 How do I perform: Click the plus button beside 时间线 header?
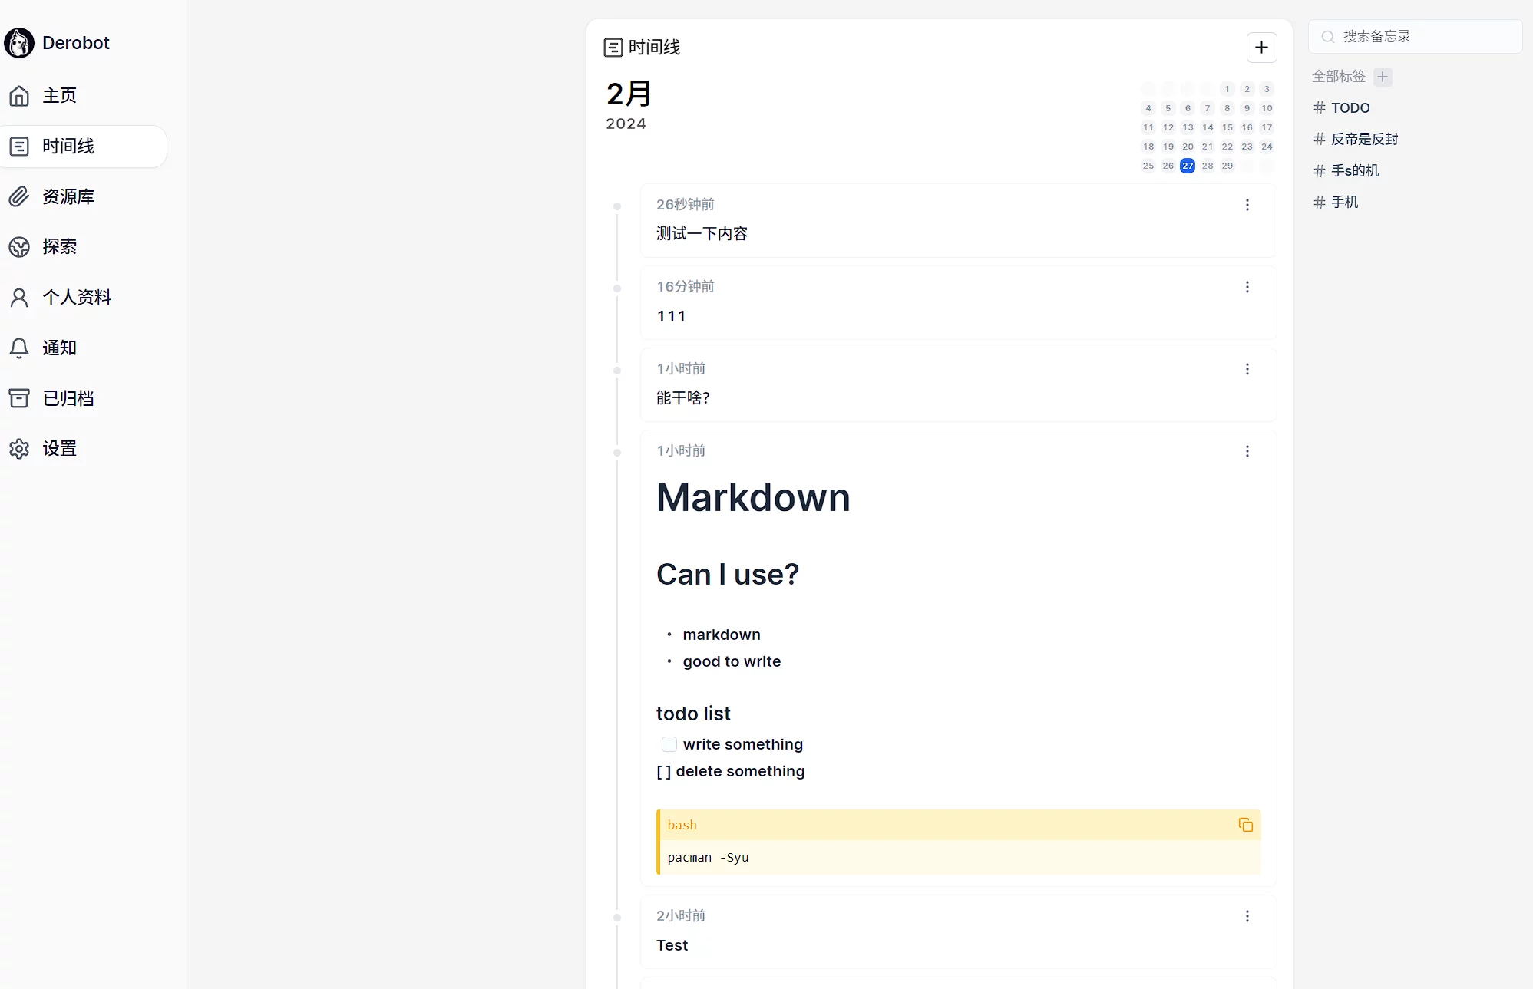[x=1261, y=48]
